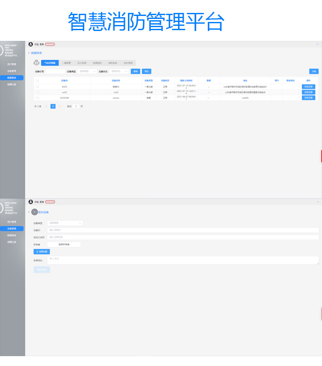Click the blue 查询 search button
Screen dimensions: 322x366
tap(135, 71)
